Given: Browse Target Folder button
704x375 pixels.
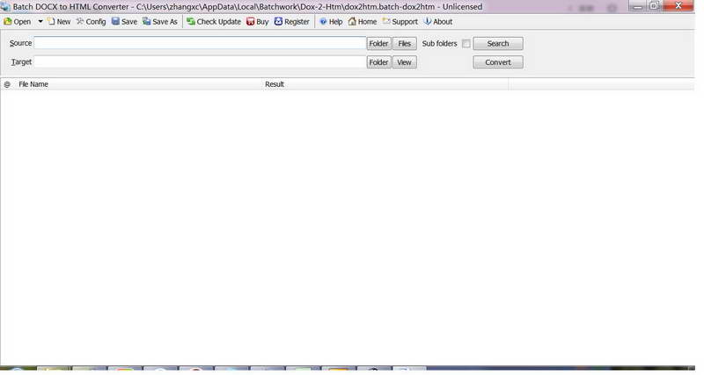Looking at the screenshot, I should tap(378, 62).
